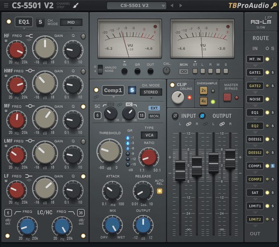
Task: Select the EQ2 route module
Action: coord(255,126)
